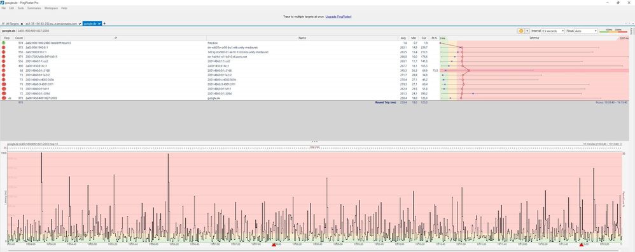Open the Interval 0.5 seconds dropdown
Viewport: 635px width, 252px height.
click(553, 30)
